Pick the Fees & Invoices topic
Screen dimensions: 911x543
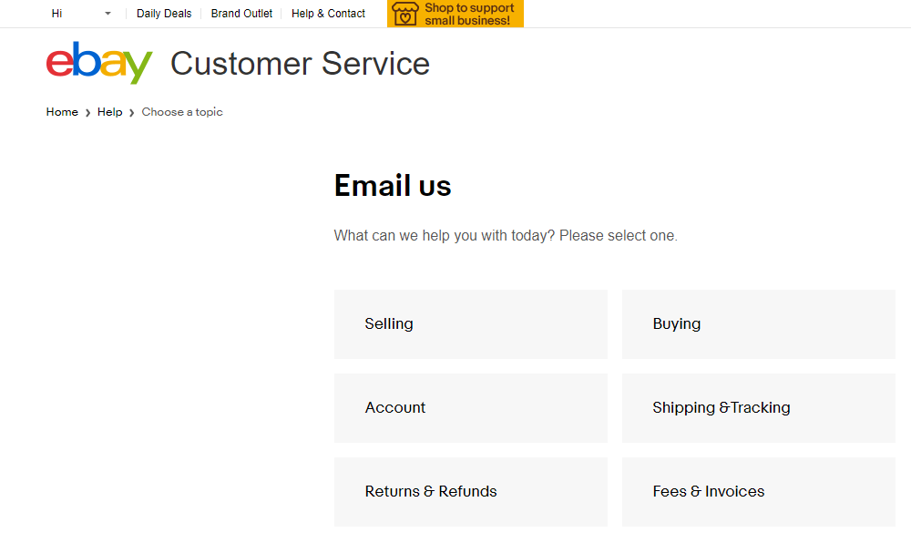[759, 492]
